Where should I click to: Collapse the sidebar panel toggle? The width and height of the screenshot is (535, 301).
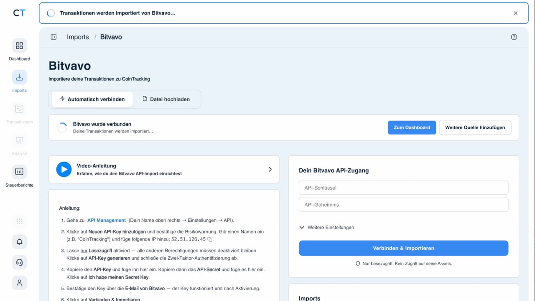pos(53,37)
